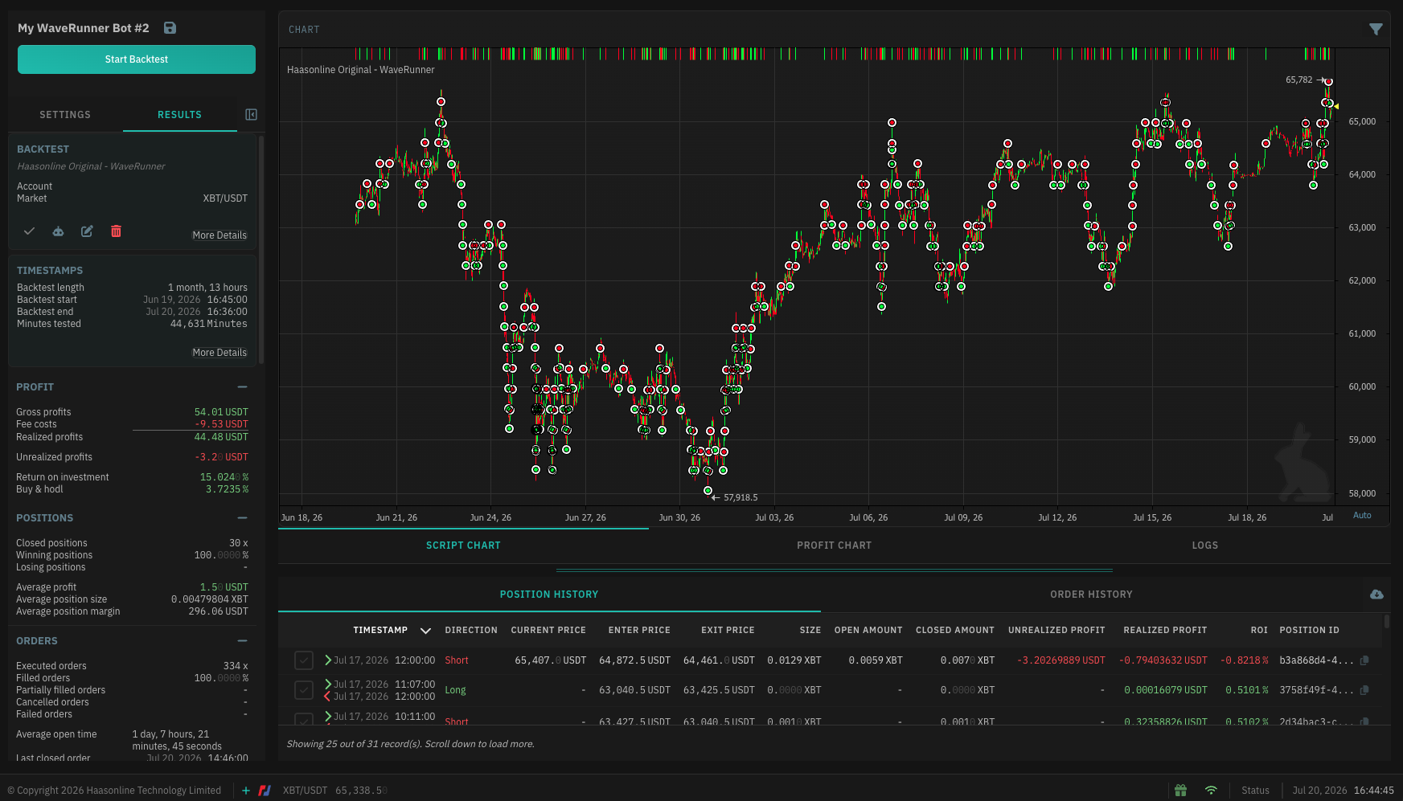Click the left results panel scrollbar

261,249
